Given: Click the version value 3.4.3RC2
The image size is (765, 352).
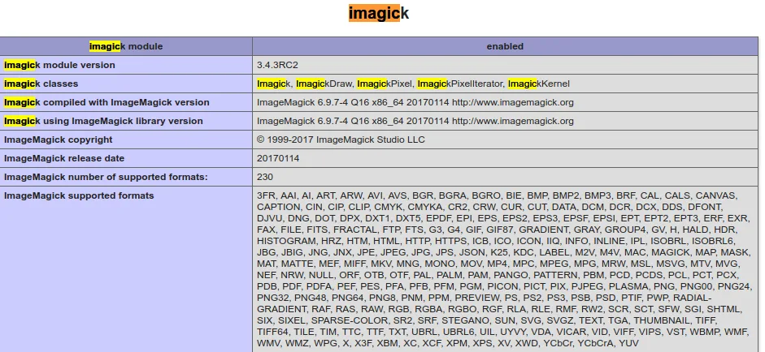Looking at the screenshot, I should pyautogui.click(x=277, y=65).
